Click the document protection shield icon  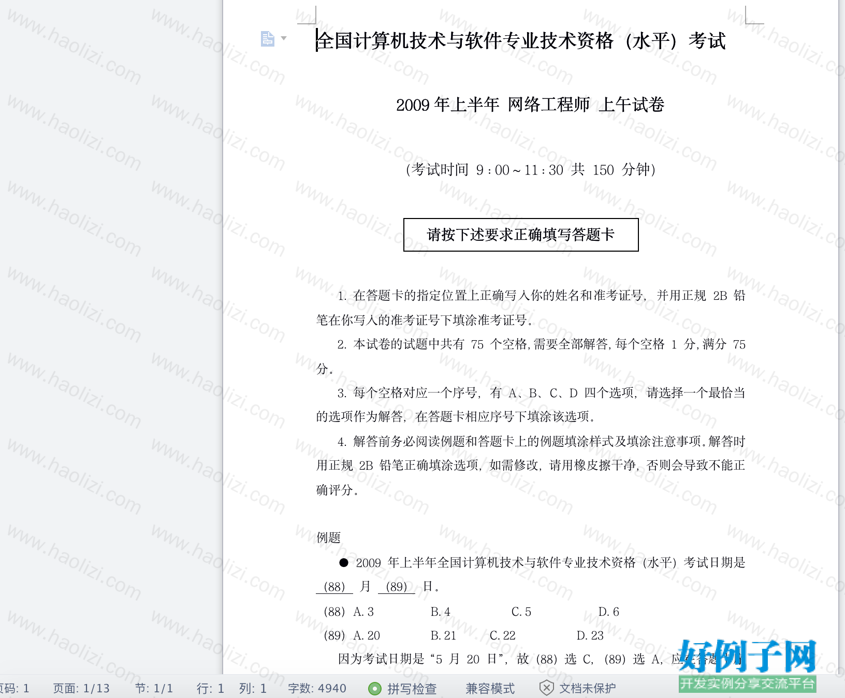[546, 688]
